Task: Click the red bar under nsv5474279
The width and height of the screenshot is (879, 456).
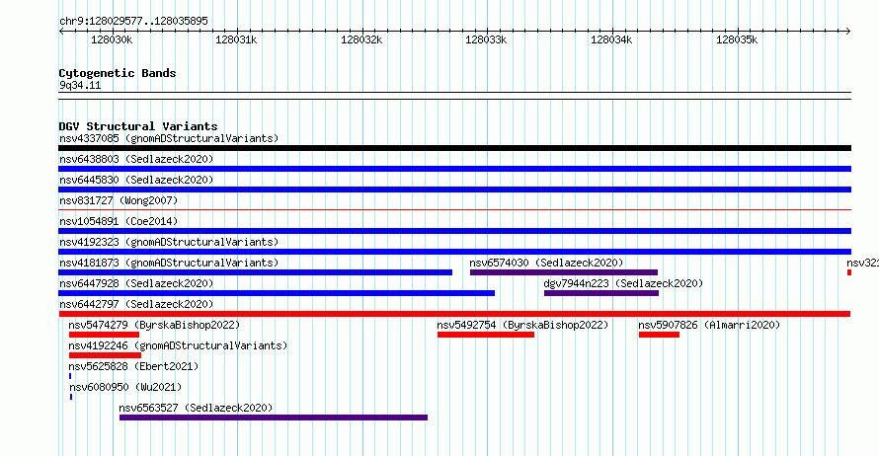Action: [x=105, y=335]
